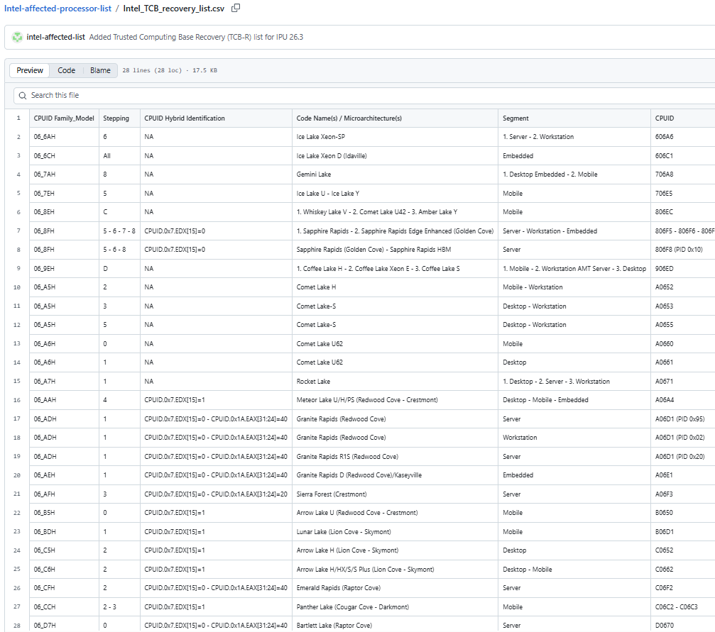Screen dimensions: 715x632
Task: Focus the Search this file field
Action: point(364,96)
